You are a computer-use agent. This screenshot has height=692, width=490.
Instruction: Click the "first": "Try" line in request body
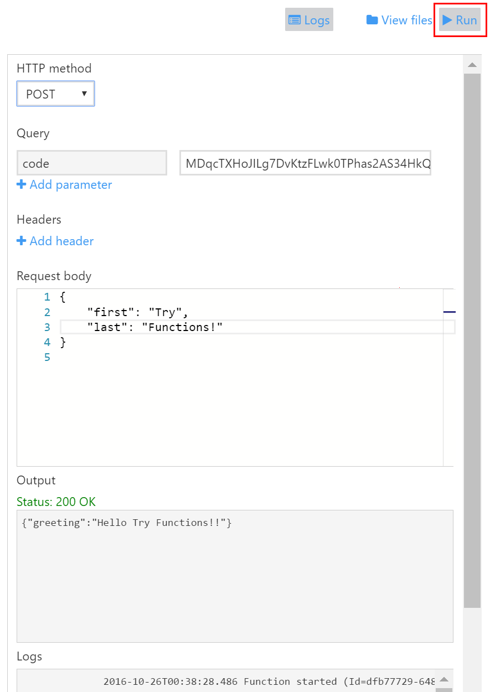tap(137, 312)
